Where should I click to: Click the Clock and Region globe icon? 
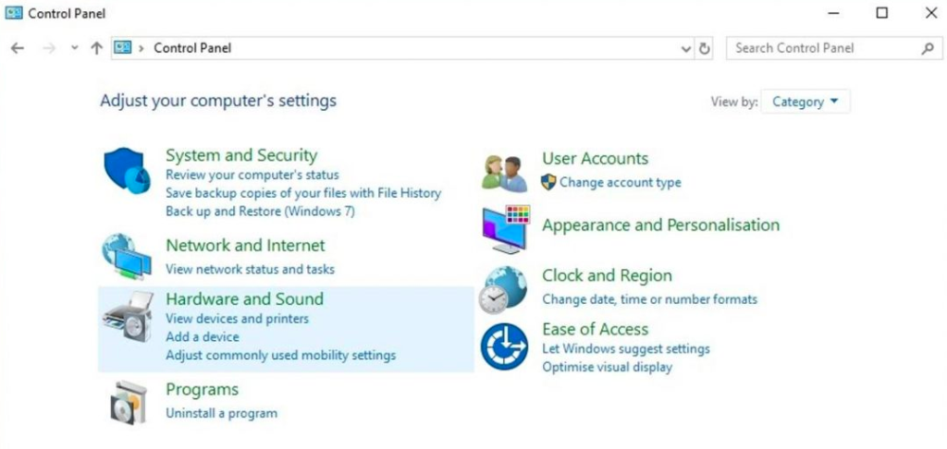tap(504, 290)
